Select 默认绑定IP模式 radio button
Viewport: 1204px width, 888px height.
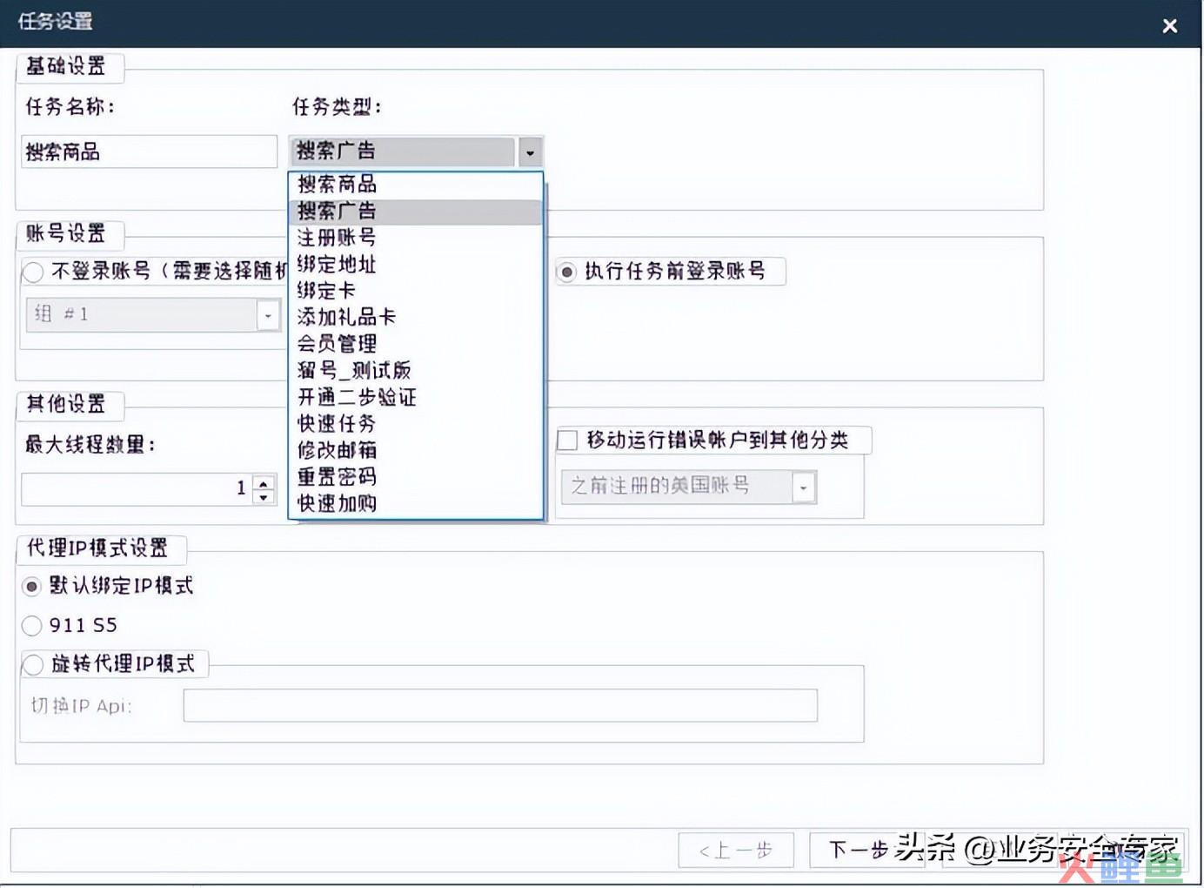[x=31, y=586]
